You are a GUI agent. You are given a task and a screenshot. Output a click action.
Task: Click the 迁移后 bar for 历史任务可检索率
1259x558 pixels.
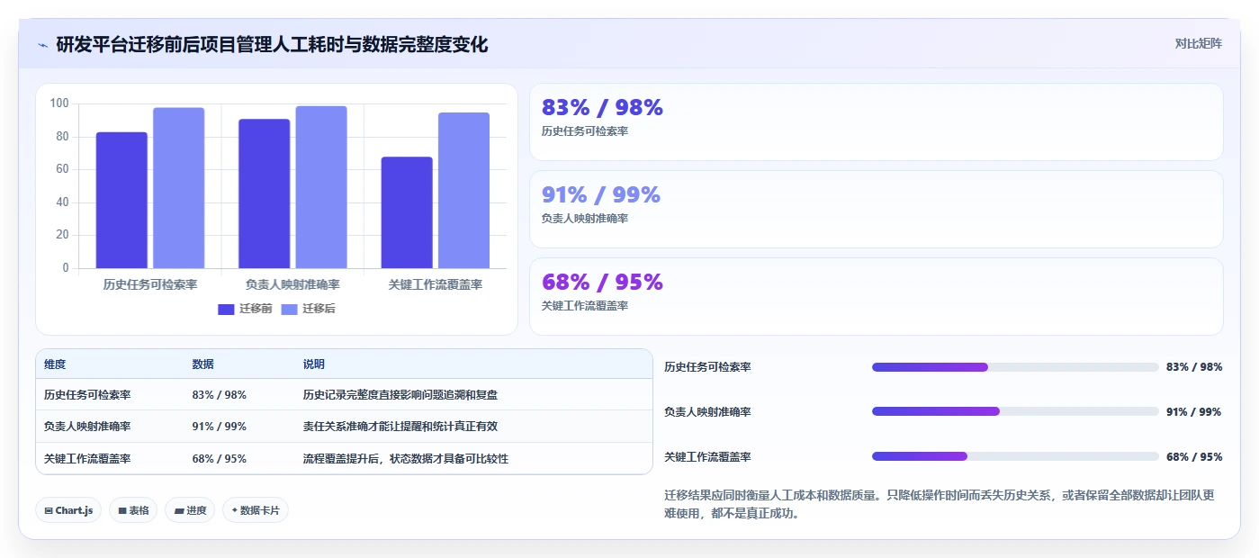[x=178, y=188]
